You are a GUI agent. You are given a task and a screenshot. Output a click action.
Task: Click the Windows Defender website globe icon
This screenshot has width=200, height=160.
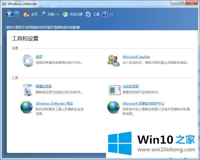(x=26, y=107)
